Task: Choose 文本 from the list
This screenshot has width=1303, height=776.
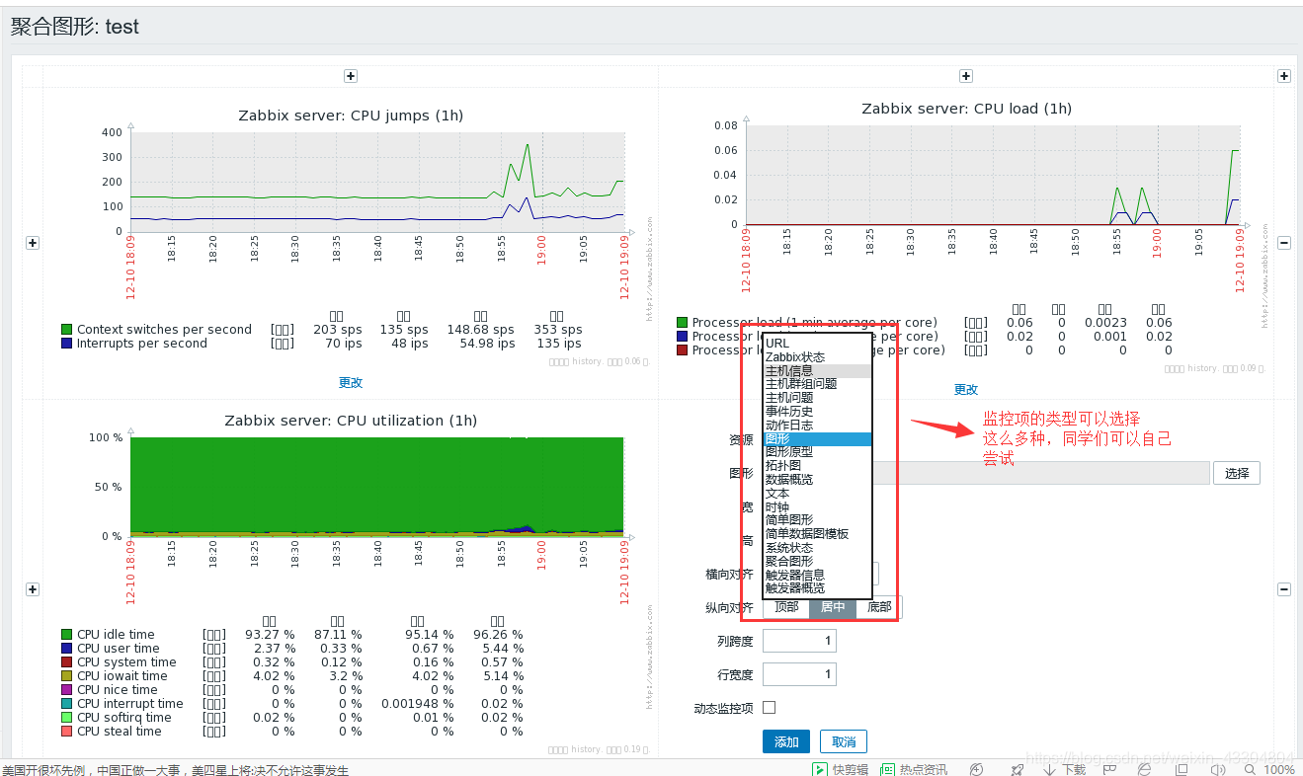Action: 817,493
